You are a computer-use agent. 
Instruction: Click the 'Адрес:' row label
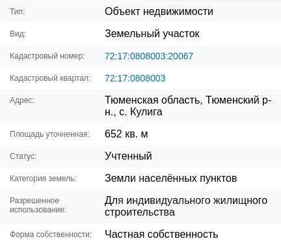[x=22, y=100]
